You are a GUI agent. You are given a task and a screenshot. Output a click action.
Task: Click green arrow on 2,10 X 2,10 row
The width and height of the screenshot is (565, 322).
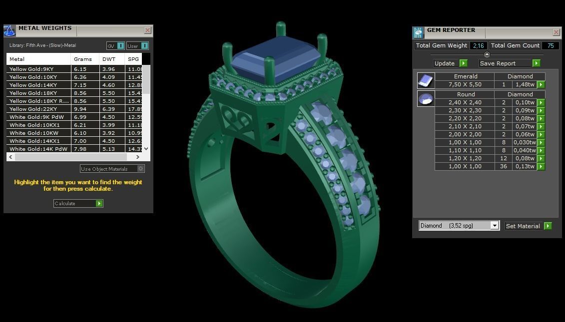[541, 126]
